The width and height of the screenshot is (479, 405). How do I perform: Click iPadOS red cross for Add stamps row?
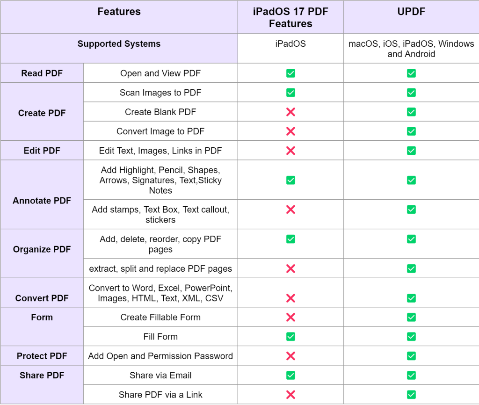(x=290, y=210)
